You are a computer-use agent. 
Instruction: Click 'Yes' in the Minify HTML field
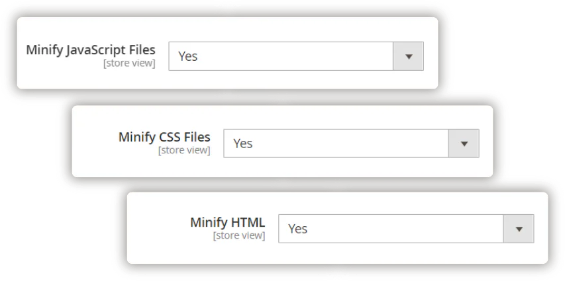tap(298, 229)
